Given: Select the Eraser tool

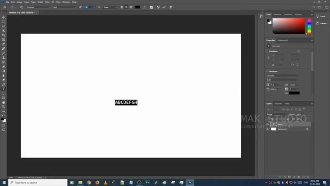Looking at the screenshot, I should (x=4, y=67).
